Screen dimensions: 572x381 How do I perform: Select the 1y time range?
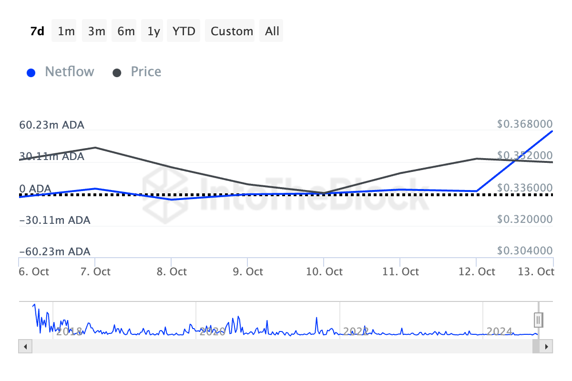152,30
